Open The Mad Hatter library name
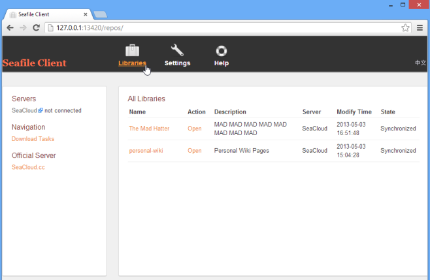 (x=149, y=129)
